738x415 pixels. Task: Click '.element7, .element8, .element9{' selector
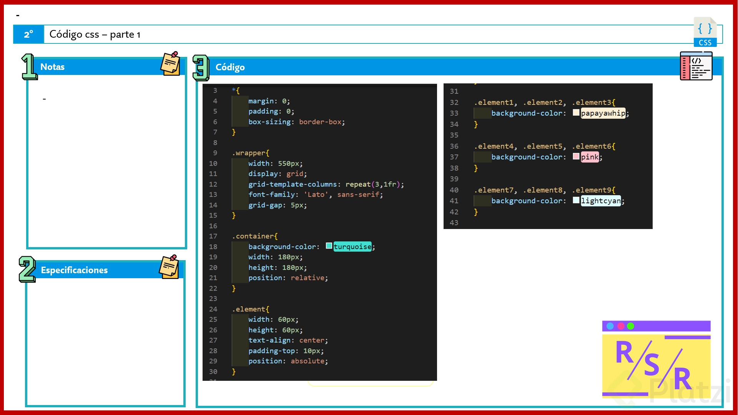(x=545, y=190)
